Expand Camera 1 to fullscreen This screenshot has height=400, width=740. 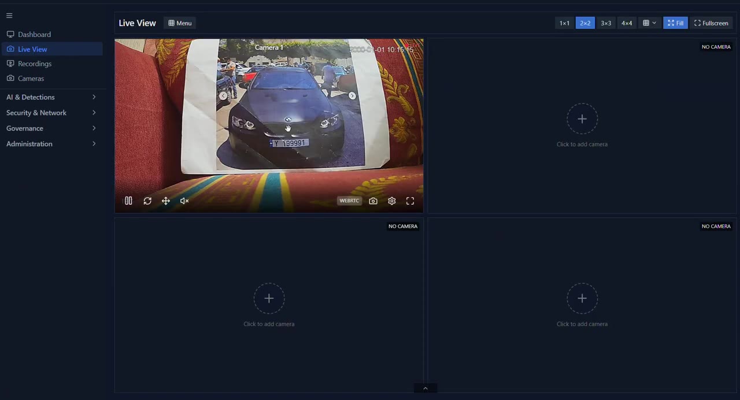coord(410,201)
